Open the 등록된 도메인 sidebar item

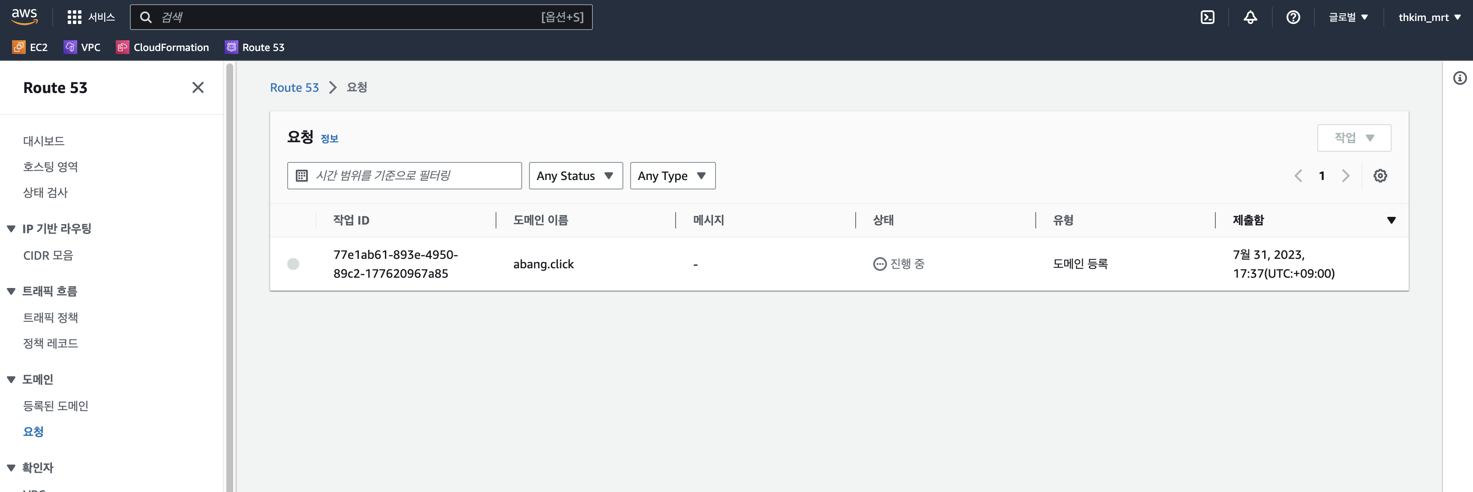[x=55, y=406]
